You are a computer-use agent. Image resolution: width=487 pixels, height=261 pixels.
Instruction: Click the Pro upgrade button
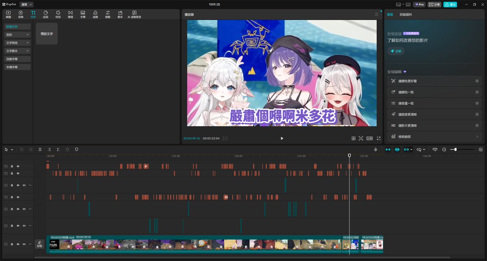point(419,4)
